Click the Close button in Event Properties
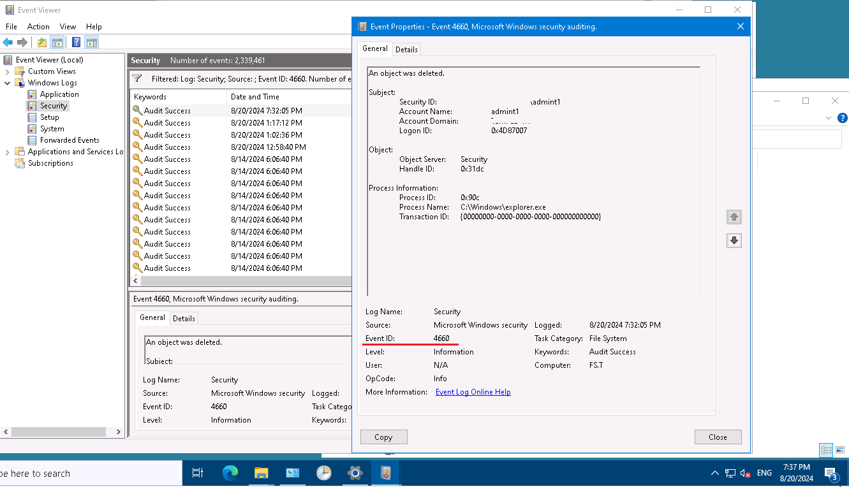 pos(718,437)
